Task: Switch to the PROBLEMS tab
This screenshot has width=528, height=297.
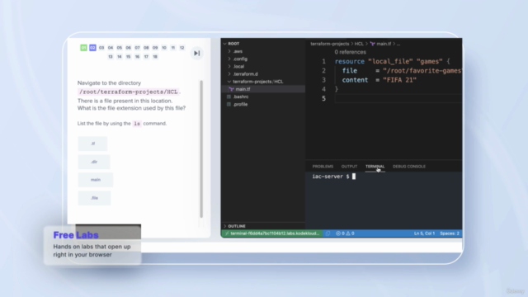Action: [x=323, y=167]
